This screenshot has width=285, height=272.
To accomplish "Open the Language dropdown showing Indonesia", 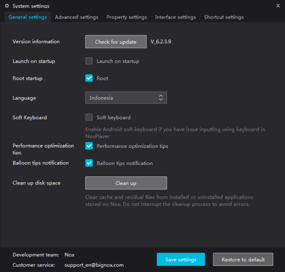I will click(126, 98).
